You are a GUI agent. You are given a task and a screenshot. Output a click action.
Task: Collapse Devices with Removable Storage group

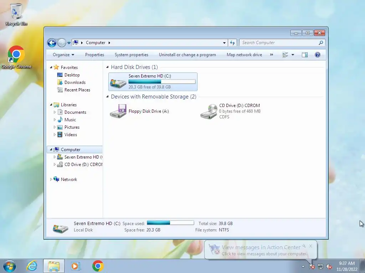point(107,97)
